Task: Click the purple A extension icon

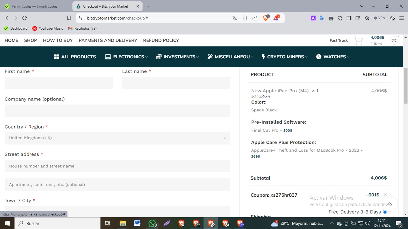Action: [313, 18]
